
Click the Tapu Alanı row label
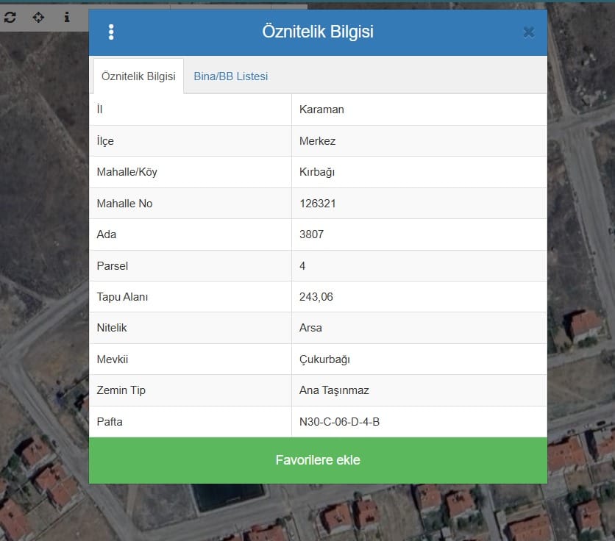(122, 297)
